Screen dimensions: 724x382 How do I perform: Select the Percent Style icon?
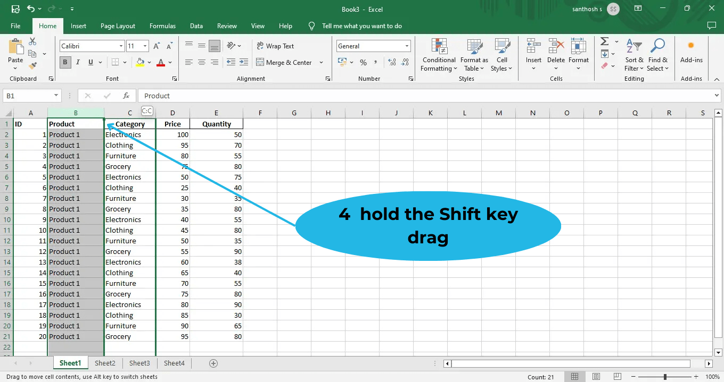click(364, 62)
